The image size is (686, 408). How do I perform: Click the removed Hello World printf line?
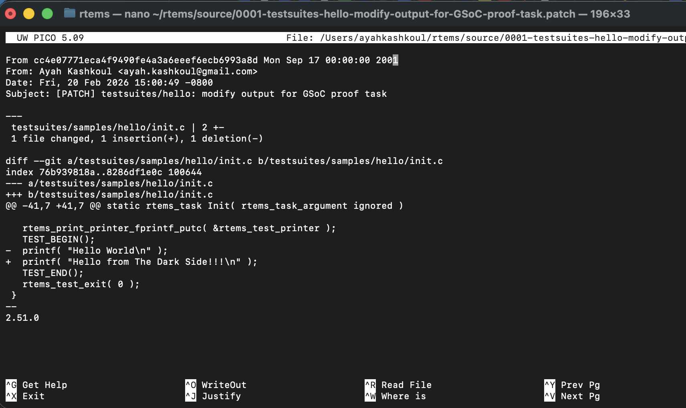coord(95,250)
